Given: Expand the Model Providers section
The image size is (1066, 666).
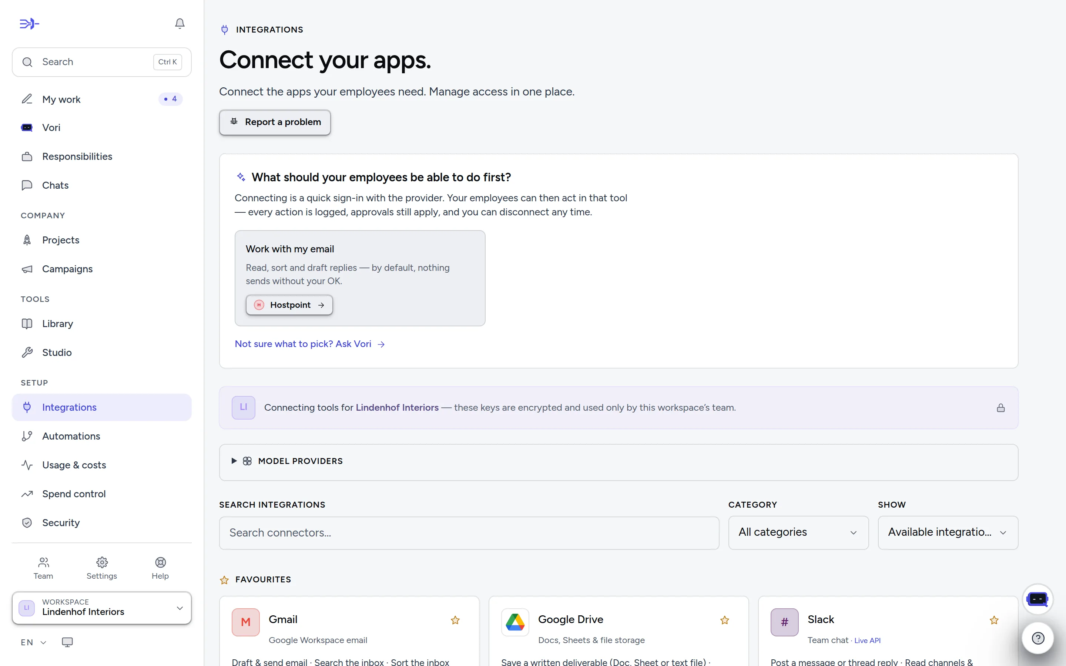Looking at the screenshot, I should 619,462.
